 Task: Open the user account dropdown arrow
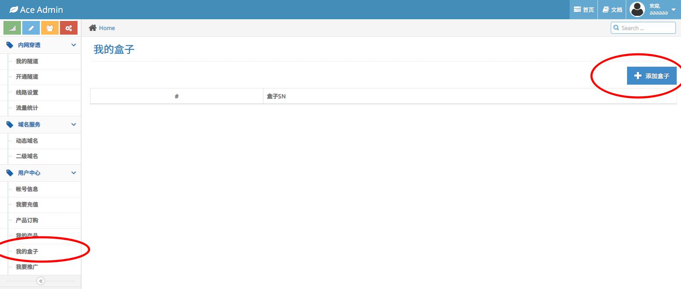673,9
